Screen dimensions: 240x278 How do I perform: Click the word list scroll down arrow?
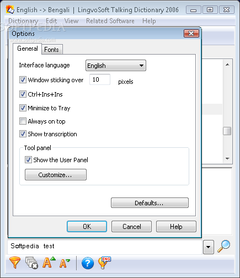[227, 158]
